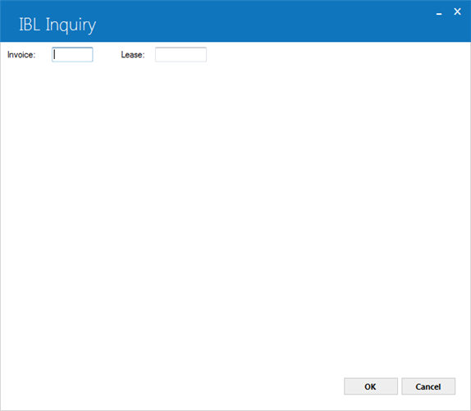
Task: Place cursor in the Lease number box
Action: tap(181, 55)
